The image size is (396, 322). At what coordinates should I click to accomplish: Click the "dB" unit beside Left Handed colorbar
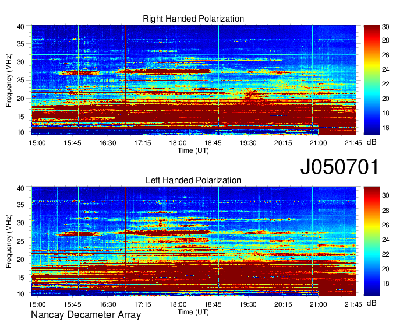click(372, 303)
